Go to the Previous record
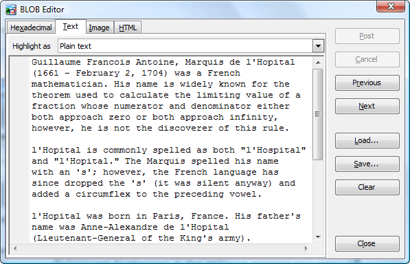 [x=367, y=82]
